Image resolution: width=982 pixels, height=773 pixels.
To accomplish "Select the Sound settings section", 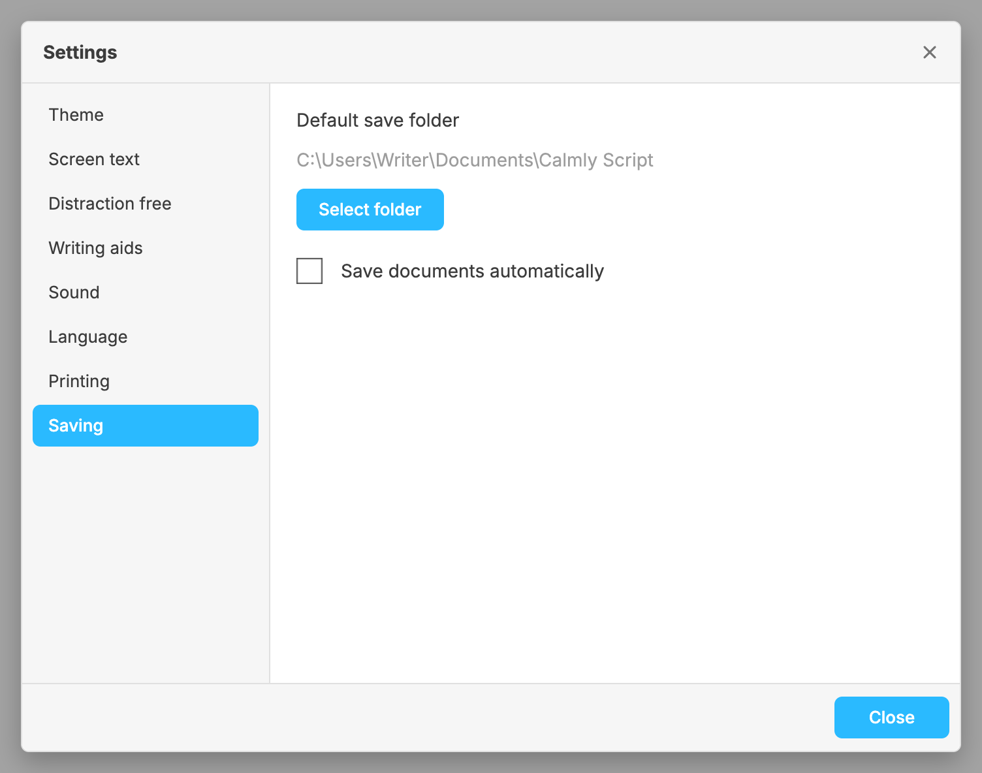I will 146,292.
